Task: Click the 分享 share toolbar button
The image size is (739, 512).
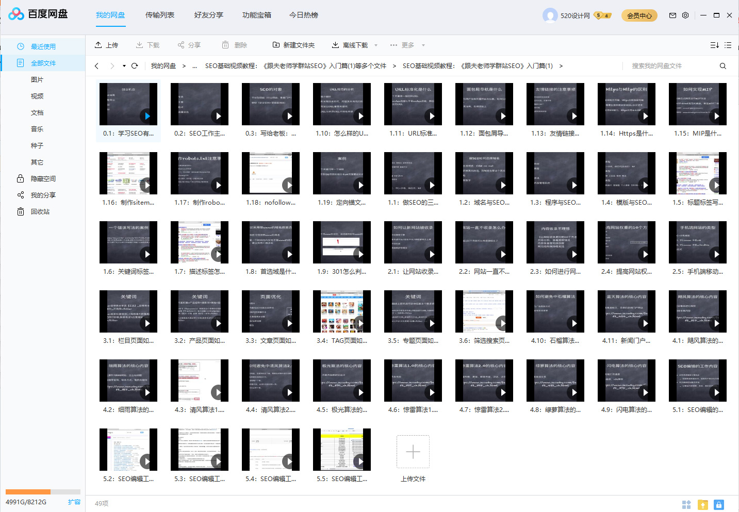Action: 189,45
